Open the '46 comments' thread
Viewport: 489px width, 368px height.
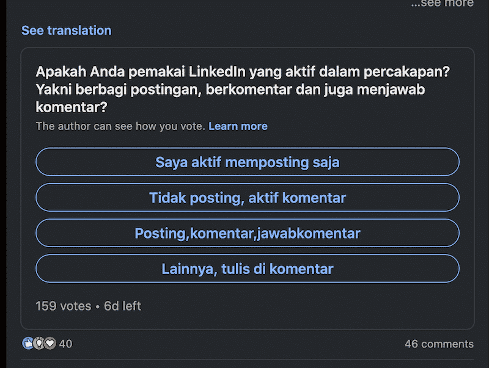point(439,344)
